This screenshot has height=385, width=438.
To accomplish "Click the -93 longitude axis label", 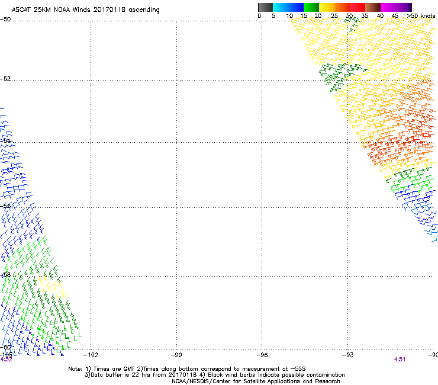I will tap(348, 355).
